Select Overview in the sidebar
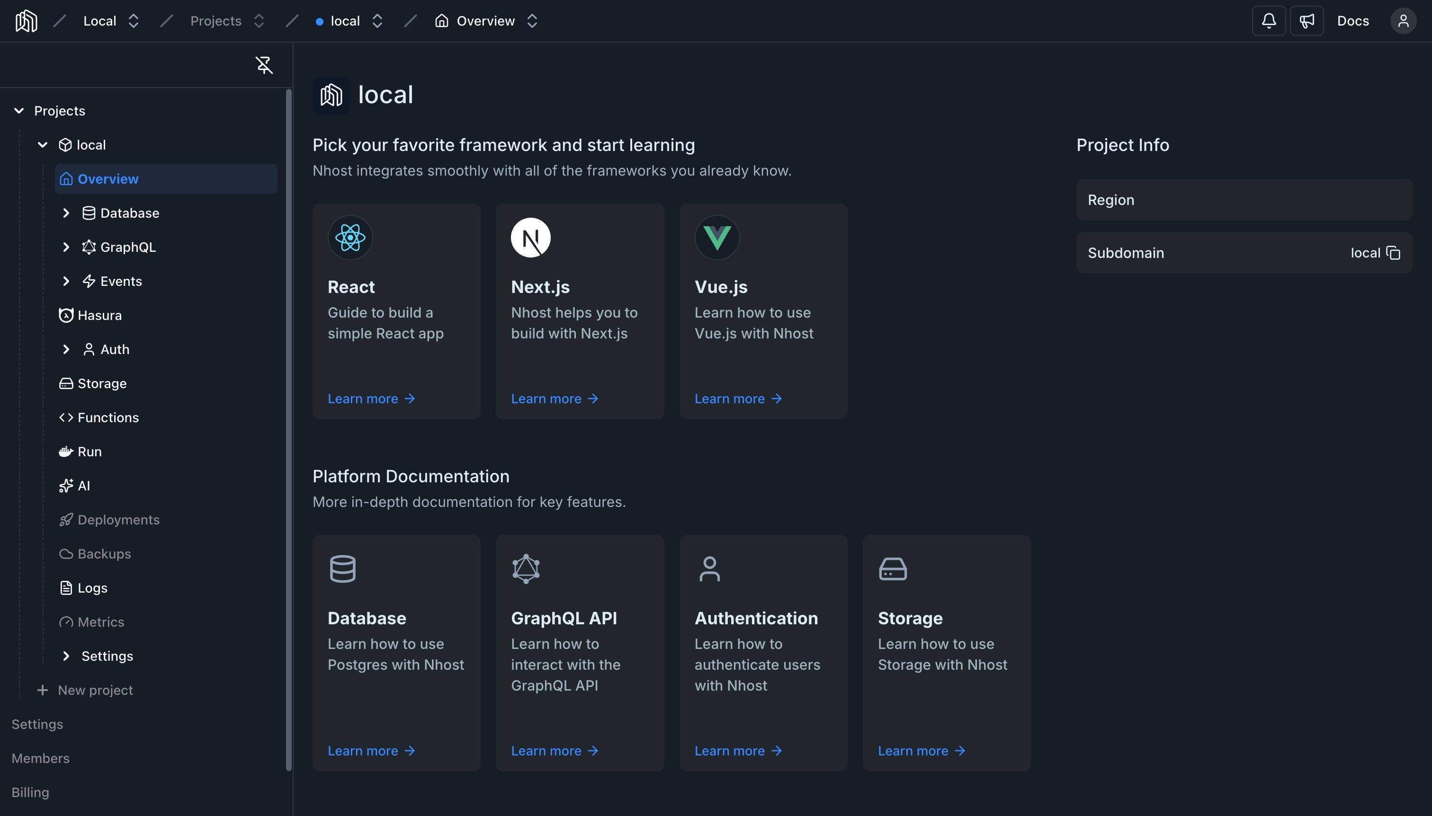 pyautogui.click(x=166, y=179)
